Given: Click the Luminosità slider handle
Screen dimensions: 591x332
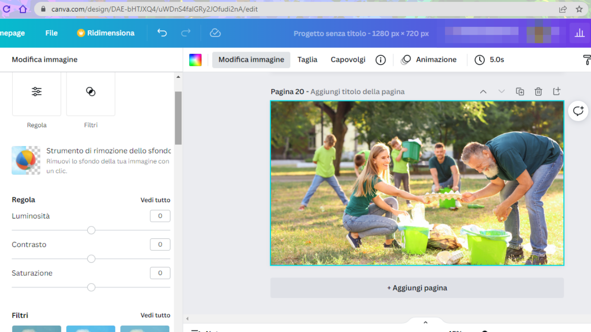Looking at the screenshot, I should click(91, 230).
